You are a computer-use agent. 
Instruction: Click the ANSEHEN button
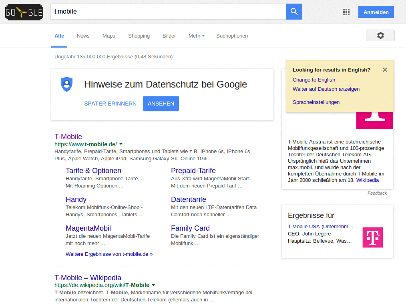(x=161, y=104)
